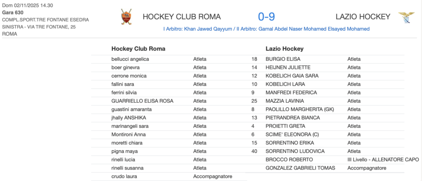Select accompagnatore crudo laura
This screenshot has height=181, width=422.
click(x=169, y=177)
